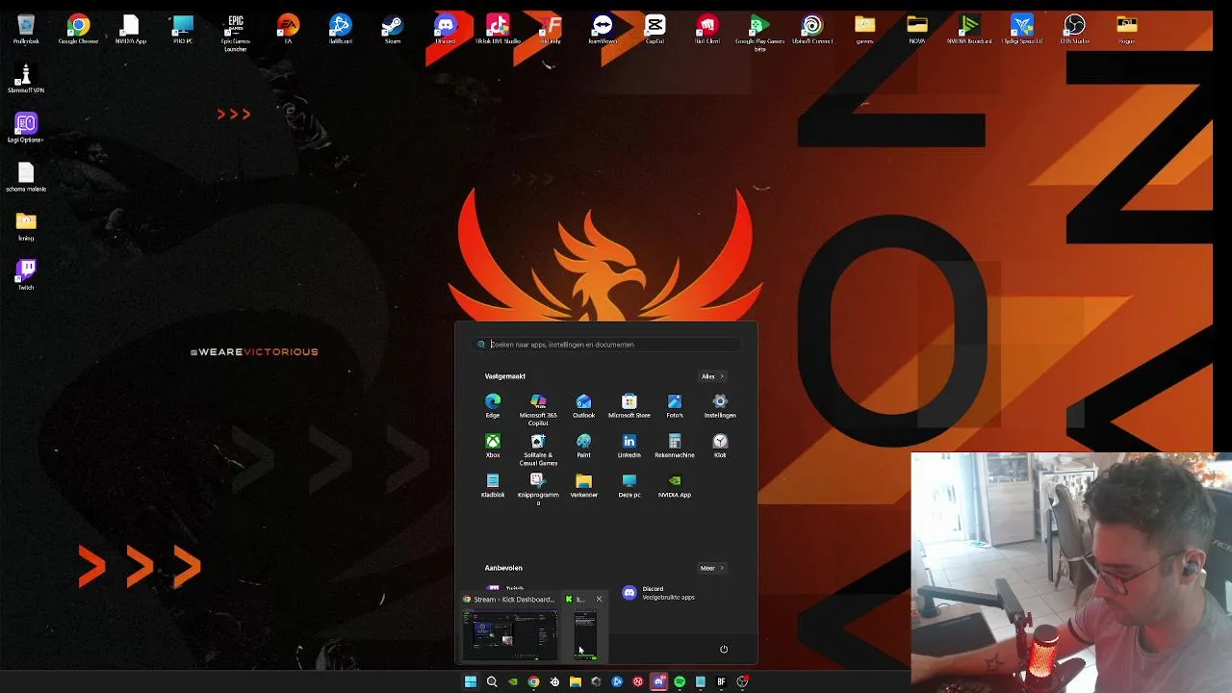Select CapCut desktop shortcut
Screen dimensions: 1232x693
click(654, 29)
